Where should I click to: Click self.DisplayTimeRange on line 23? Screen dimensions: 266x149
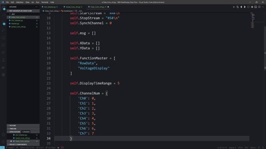tap(91, 83)
